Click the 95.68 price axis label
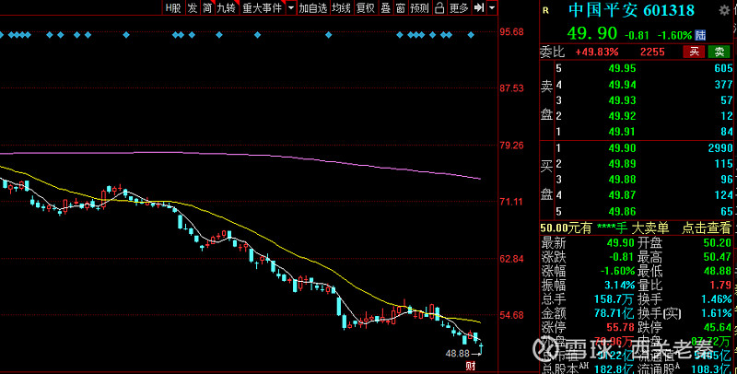Image resolution: width=737 pixels, height=374 pixels. coord(512,31)
